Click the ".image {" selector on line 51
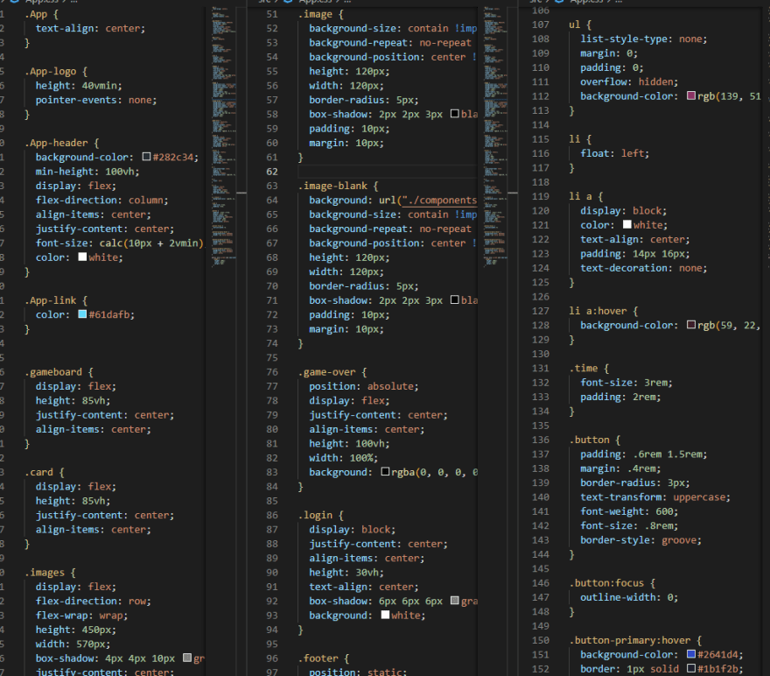The image size is (770, 676). [321, 14]
